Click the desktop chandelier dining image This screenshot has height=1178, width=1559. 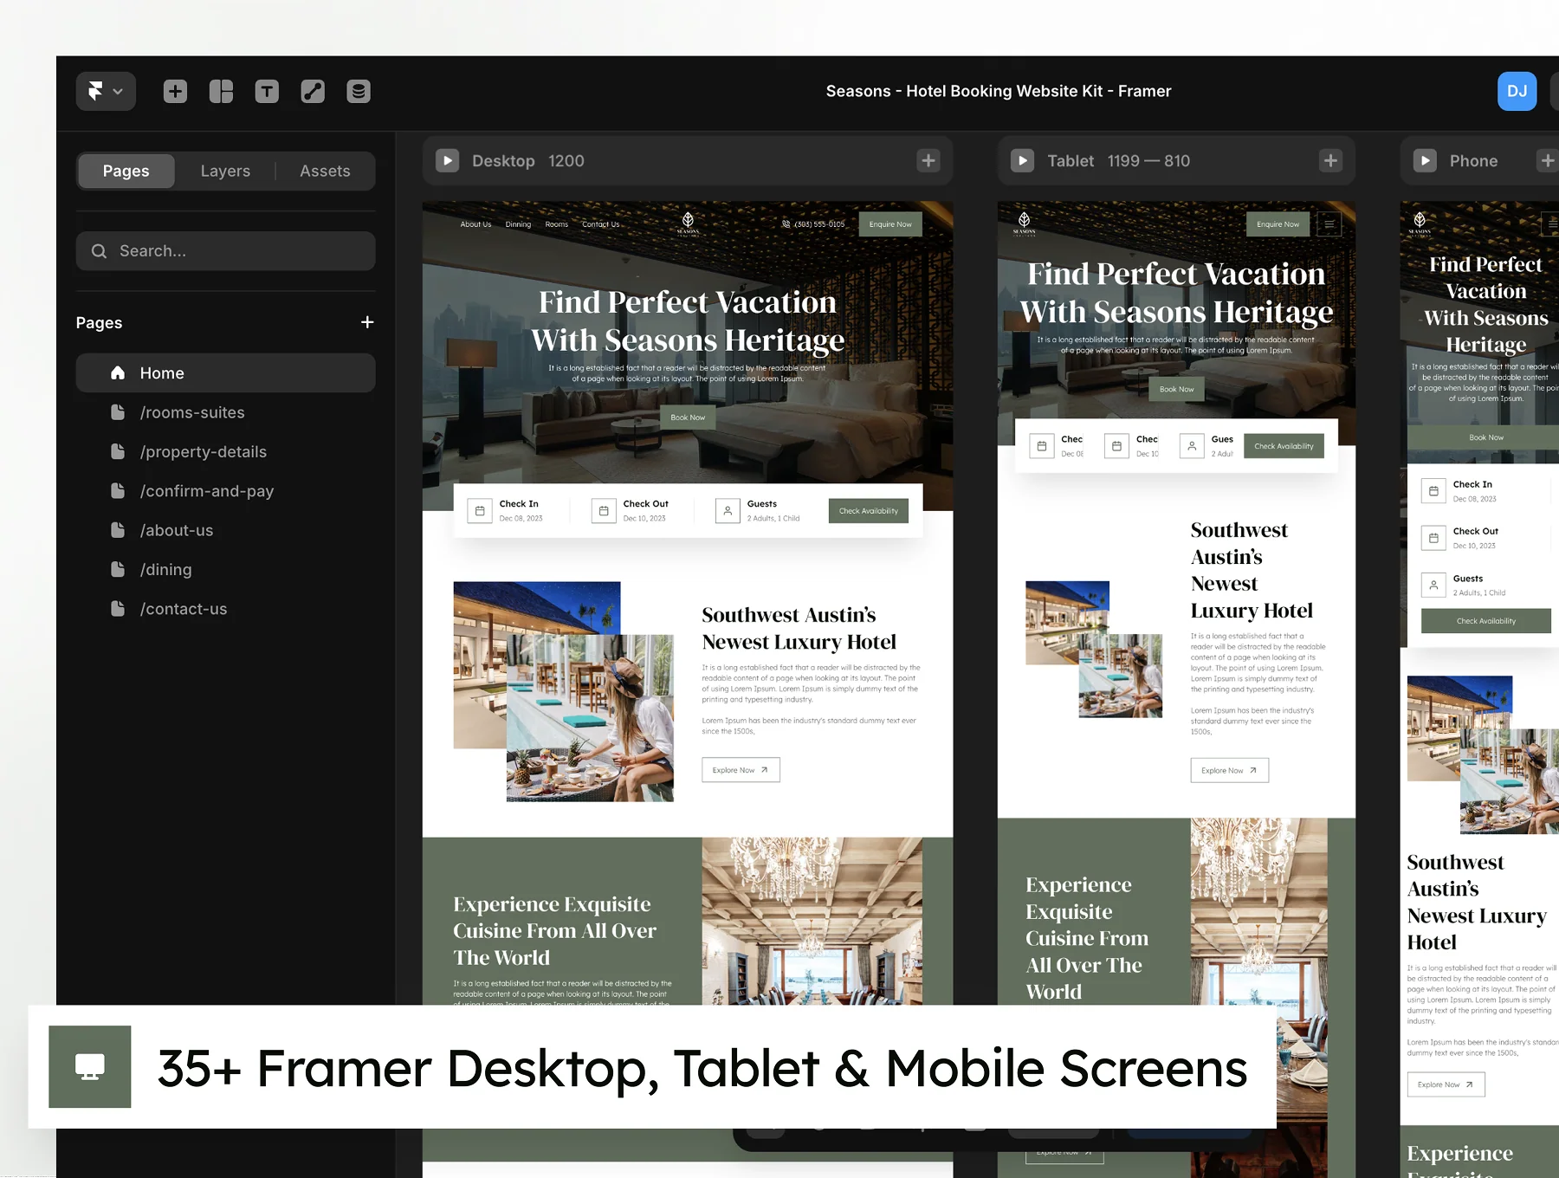tap(812, 921)
